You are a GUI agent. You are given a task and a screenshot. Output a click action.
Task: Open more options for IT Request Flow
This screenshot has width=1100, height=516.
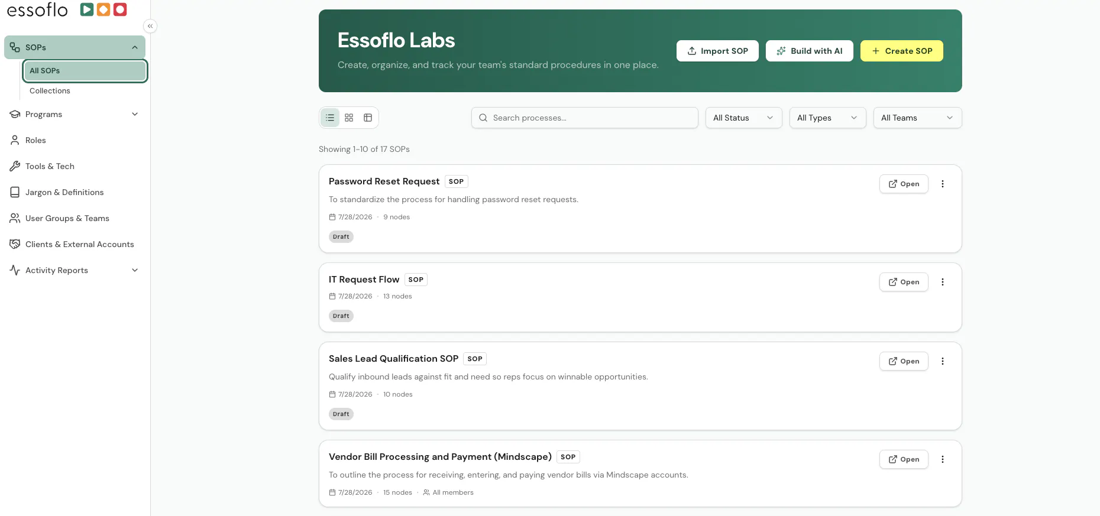point(943,282)
